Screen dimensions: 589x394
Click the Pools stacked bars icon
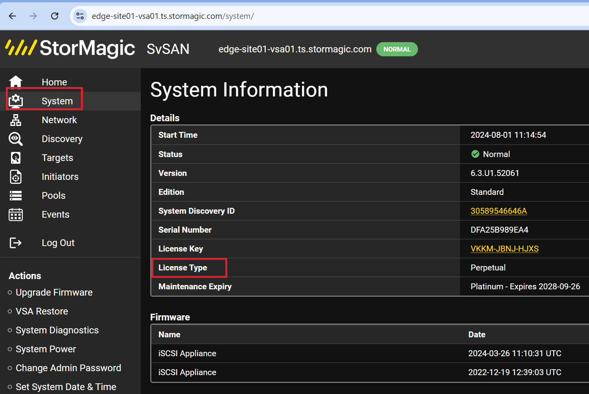[x=16, y=196]
